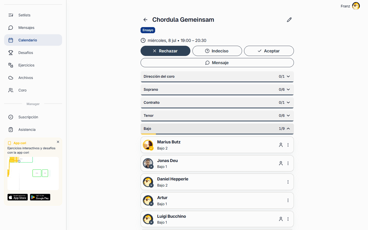Choose Aceptar to confirm attendance
This screenshot has width=368, height=230.
point(269,51)
